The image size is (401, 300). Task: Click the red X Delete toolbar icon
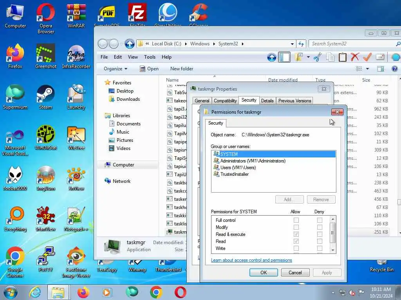(355, 57)
